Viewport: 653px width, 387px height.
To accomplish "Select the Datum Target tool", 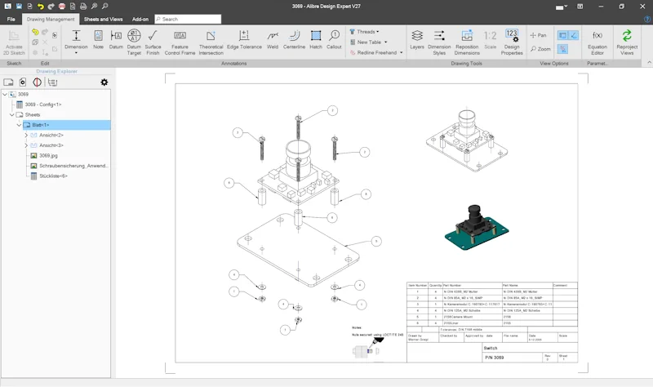I will (134, 42).
